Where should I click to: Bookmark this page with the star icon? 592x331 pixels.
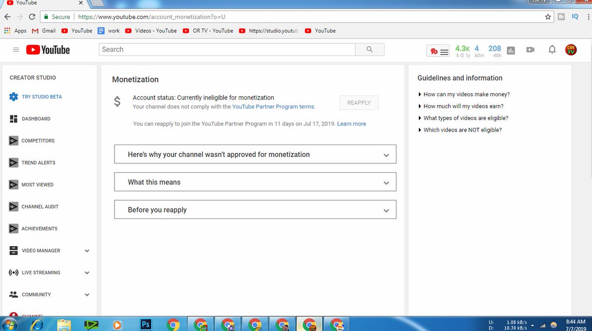548,17
